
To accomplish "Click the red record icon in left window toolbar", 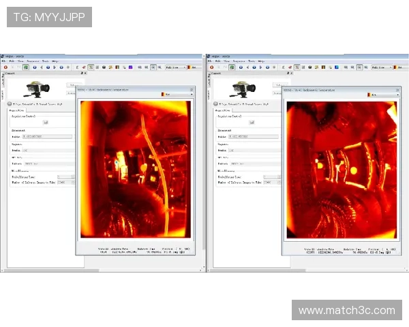I will [x=5, y=67].
